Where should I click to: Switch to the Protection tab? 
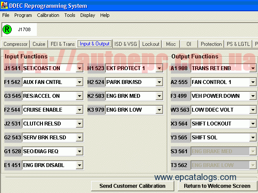coord(211,44)
